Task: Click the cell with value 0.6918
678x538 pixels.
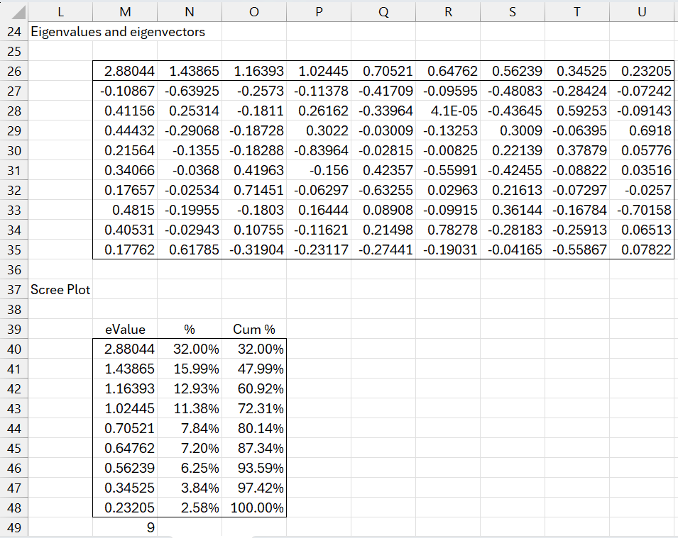Action: click(641, 131)
